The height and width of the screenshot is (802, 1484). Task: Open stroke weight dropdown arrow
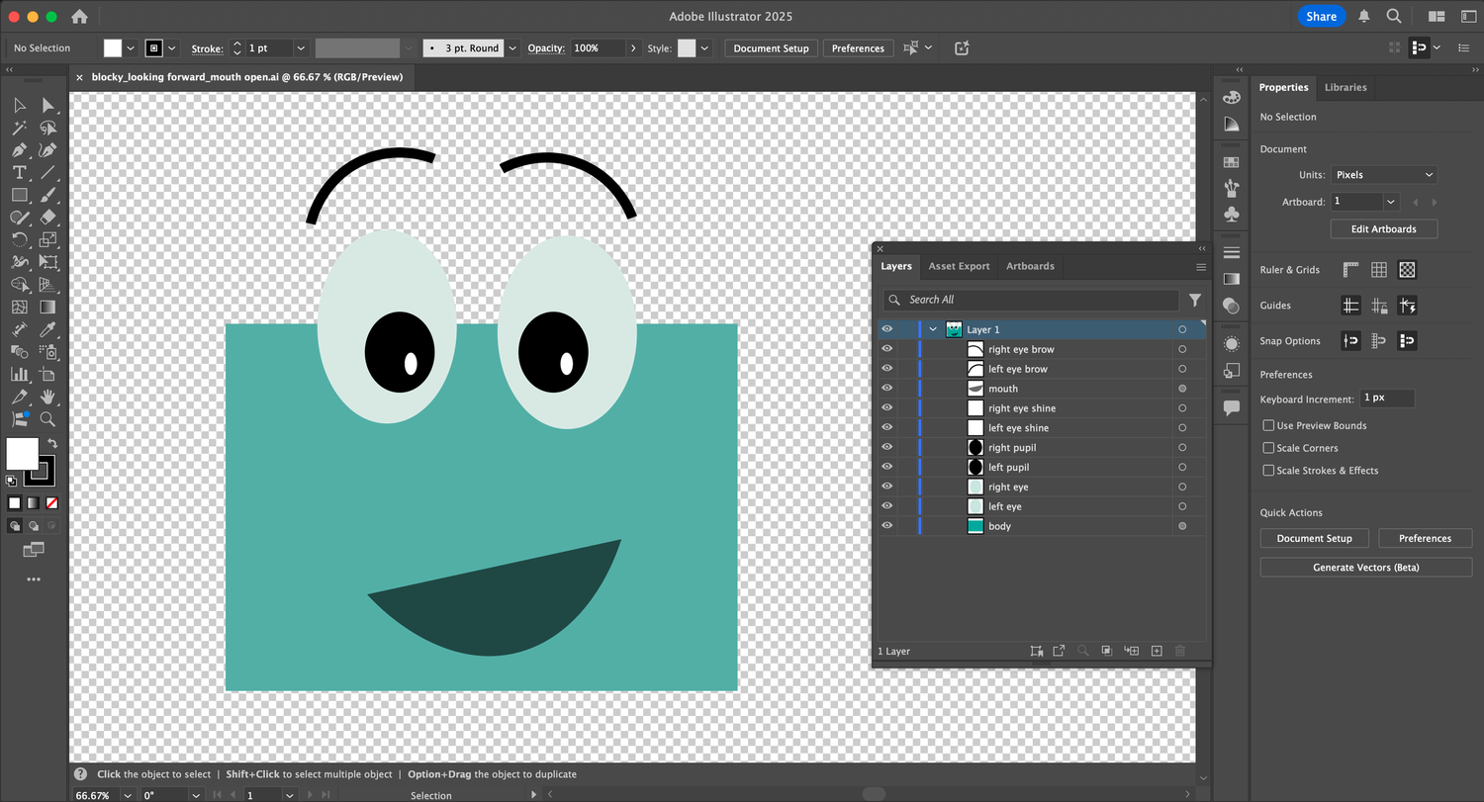(x=302, y=48)
